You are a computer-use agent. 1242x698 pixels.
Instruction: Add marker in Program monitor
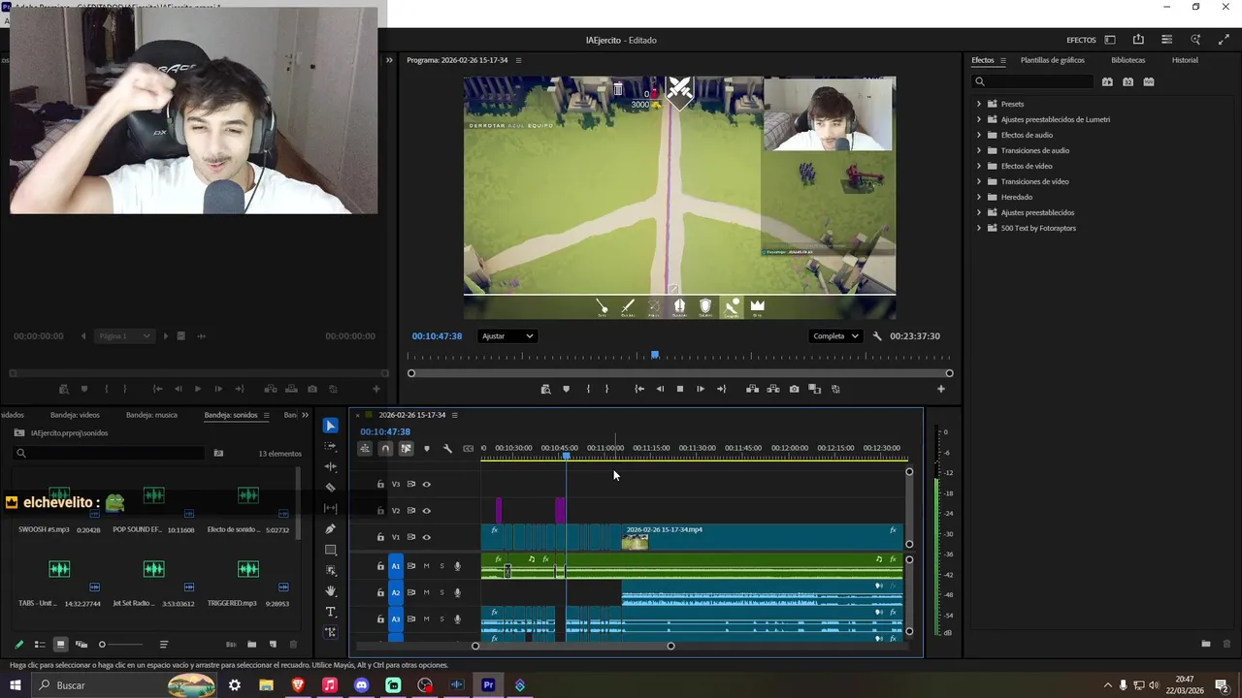567,389
